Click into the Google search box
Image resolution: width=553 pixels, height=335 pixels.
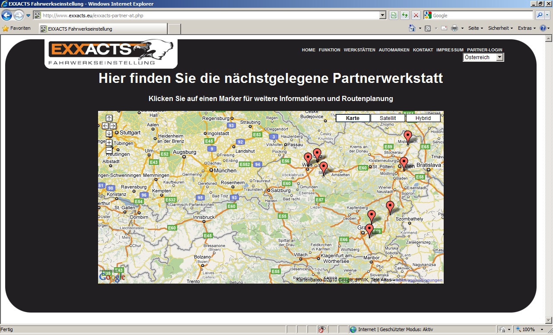click(482, 16)
